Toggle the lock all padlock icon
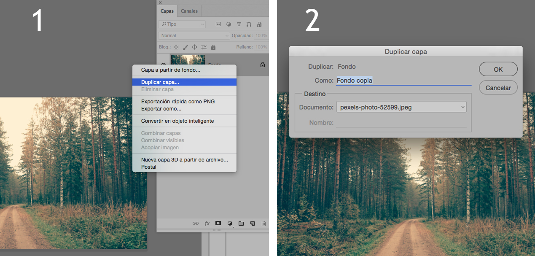This screenshot has width=535, height=256. click(x=214, y=47)
